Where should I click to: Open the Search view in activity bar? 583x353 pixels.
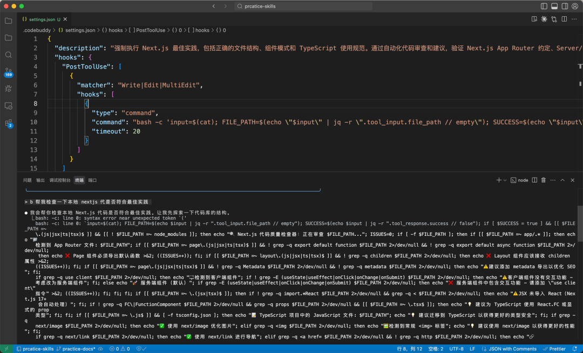click(8, 55)
